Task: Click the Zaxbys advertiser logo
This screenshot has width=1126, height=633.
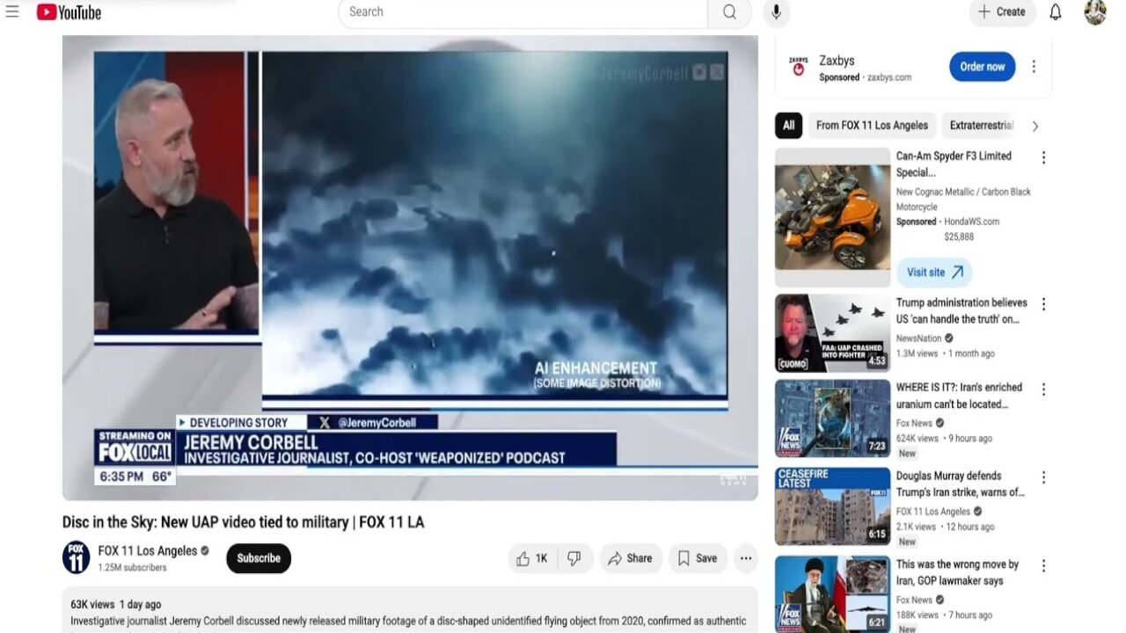Action: 799,67
